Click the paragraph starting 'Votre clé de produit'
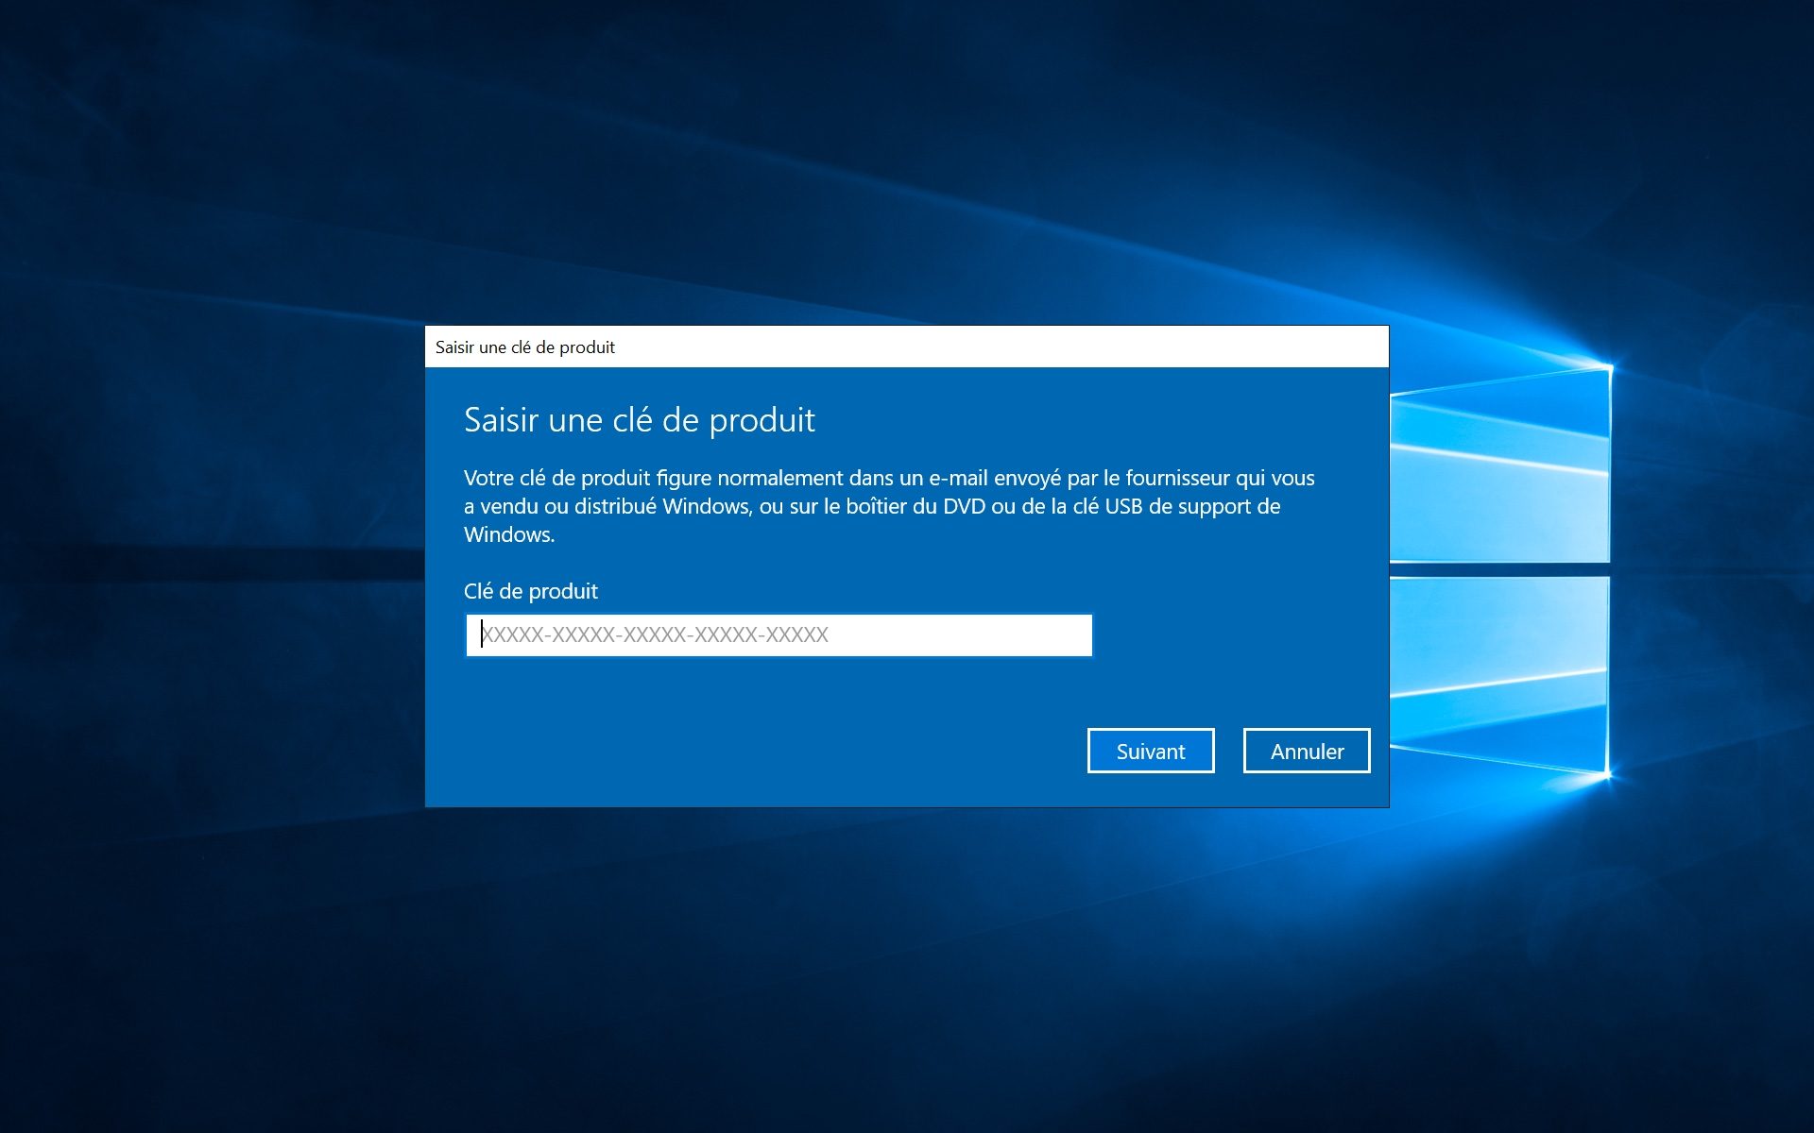The width and height of the screenshot is (1814, 1133). tap(889, 506)
